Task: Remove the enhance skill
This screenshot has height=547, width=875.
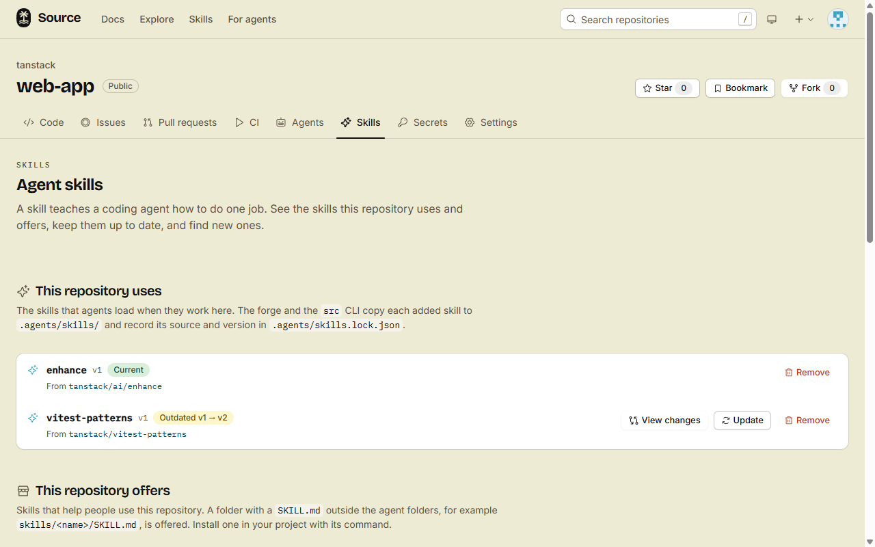Action: tap(807, 373)
